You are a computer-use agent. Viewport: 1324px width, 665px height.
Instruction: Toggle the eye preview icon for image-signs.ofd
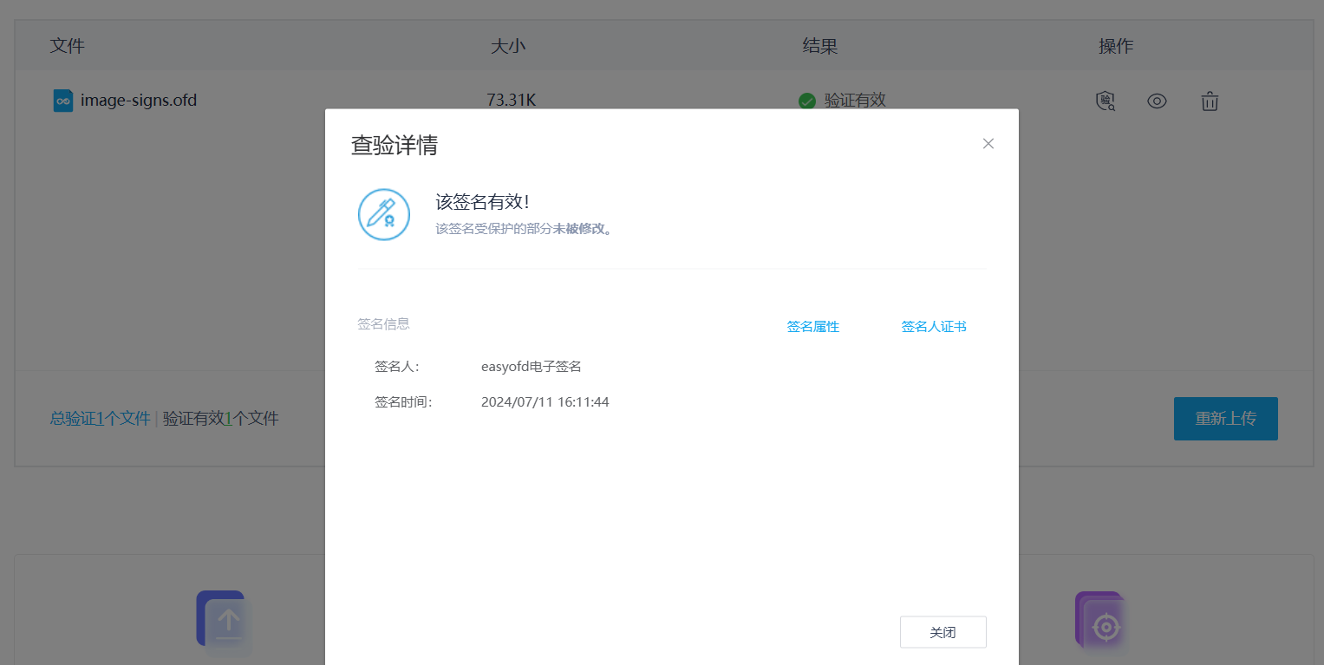coord(1157,101)
